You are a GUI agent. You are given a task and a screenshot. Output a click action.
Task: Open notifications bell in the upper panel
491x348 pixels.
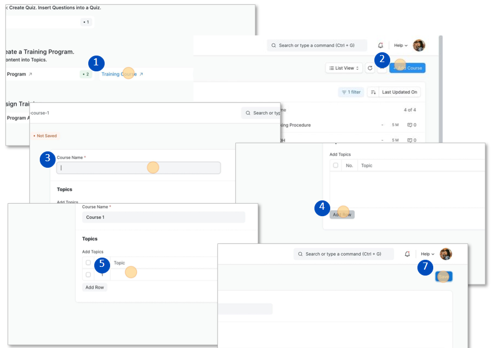tap(380, 45)
